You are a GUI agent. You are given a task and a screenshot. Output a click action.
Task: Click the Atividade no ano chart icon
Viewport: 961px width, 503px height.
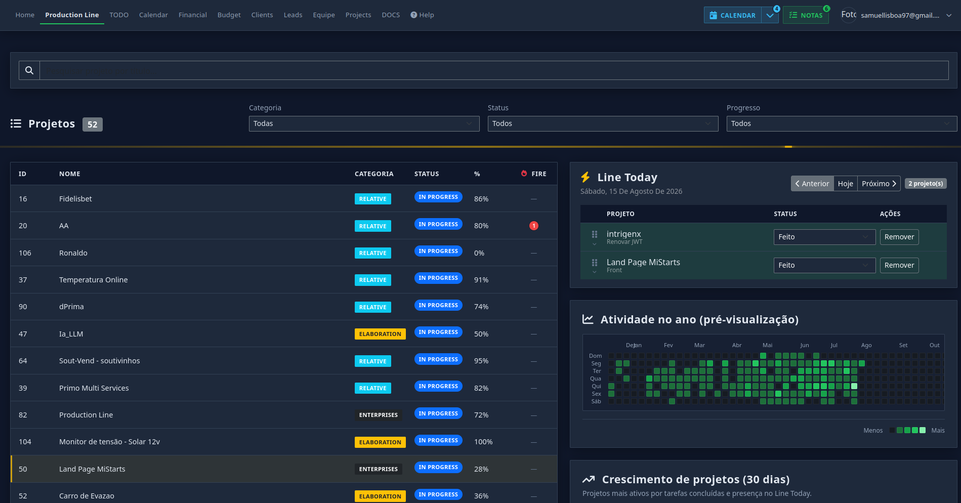pos(588,319)
